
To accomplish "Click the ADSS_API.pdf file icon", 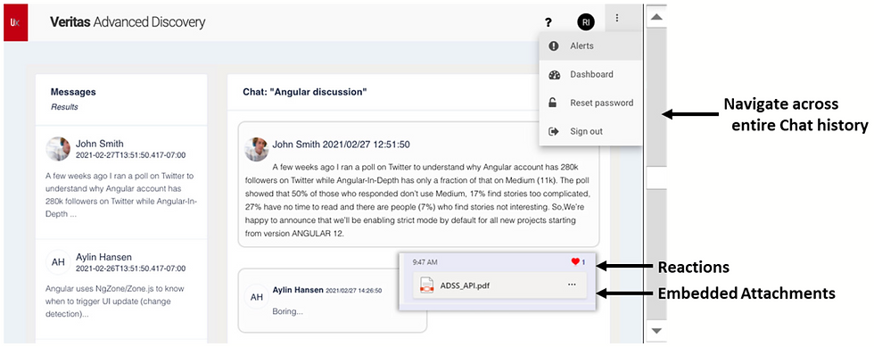I will coord(427,285).
